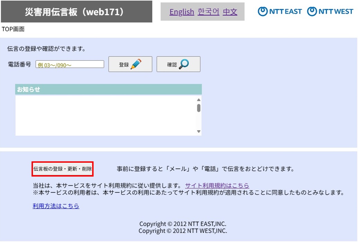Click the お知らせ panel header

coord(108,89)
